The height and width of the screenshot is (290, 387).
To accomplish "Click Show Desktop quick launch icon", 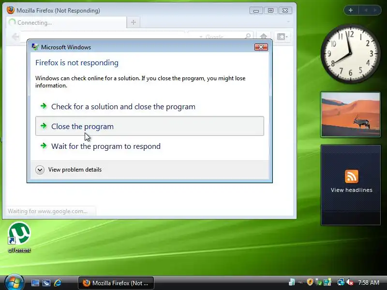I will 35,283.
